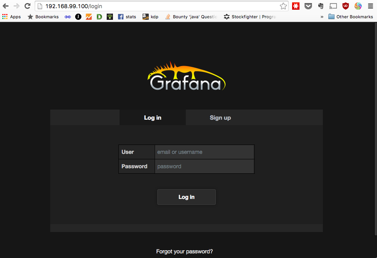Reload the page with the refresh icon

[27, 6]
